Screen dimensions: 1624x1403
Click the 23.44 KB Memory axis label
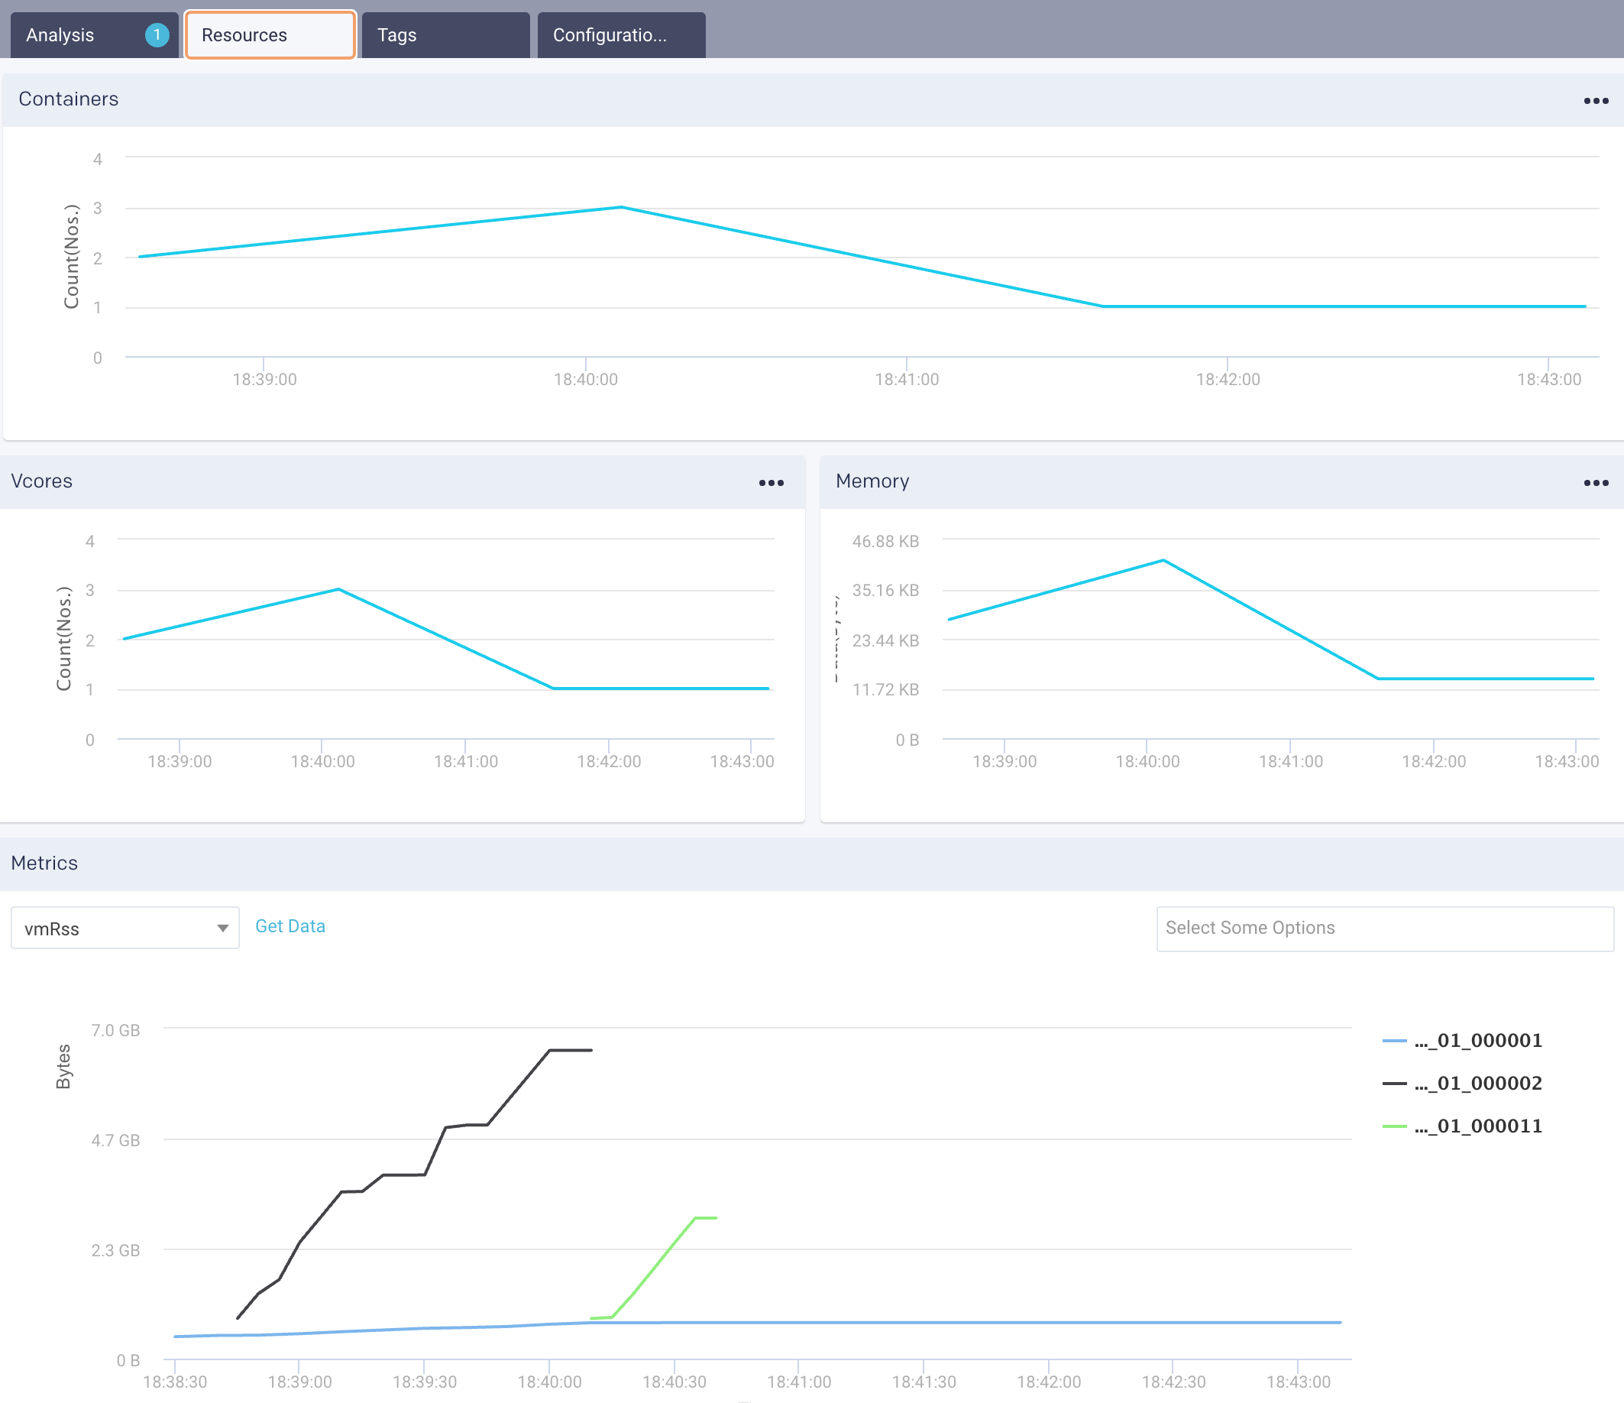(885, 640)
